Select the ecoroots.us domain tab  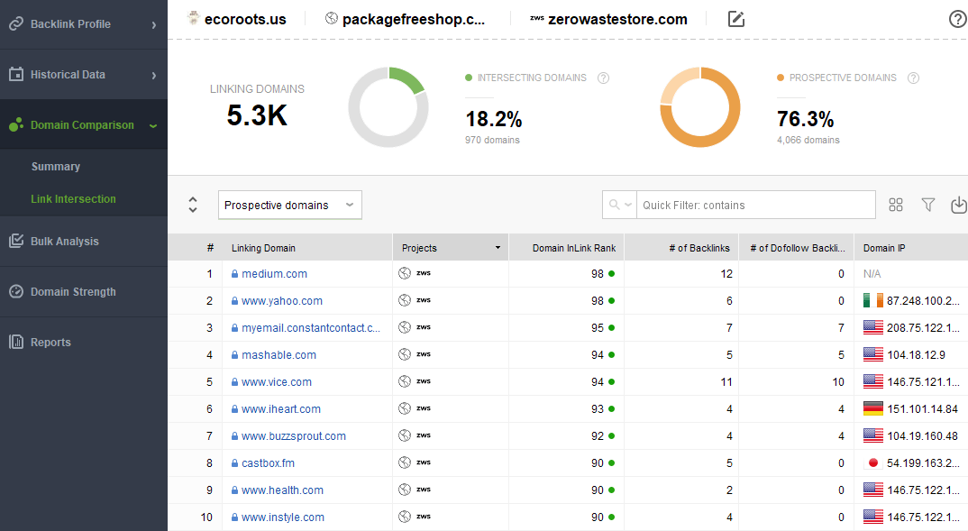click(237, 19)
